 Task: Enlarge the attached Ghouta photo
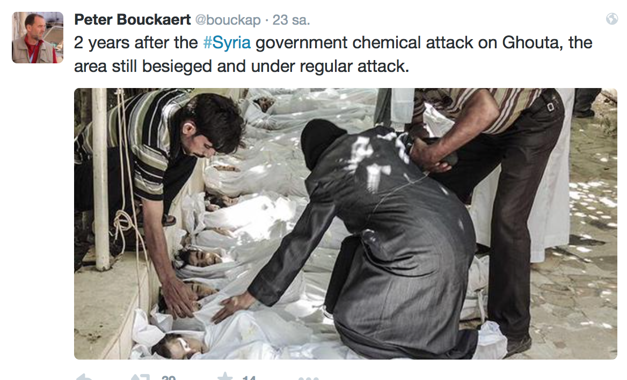click(x=346, y=224)
